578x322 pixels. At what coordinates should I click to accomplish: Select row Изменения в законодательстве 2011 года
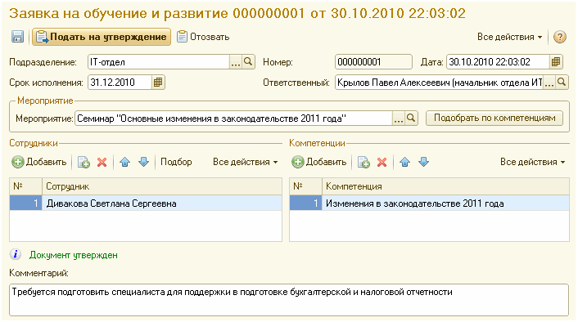tap(430, 203)
